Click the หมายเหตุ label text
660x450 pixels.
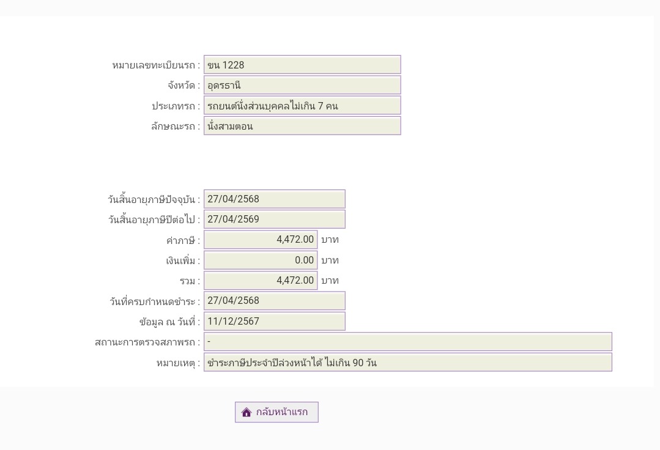[177, 363]
